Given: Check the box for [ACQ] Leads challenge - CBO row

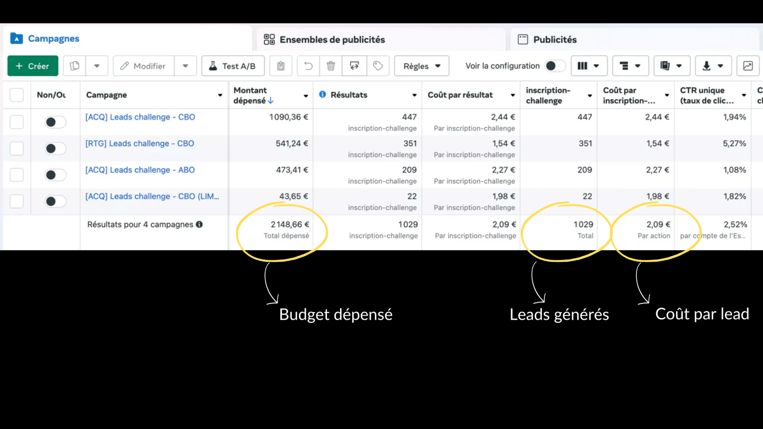Looking at the screenshot, I should coord(17,122).
